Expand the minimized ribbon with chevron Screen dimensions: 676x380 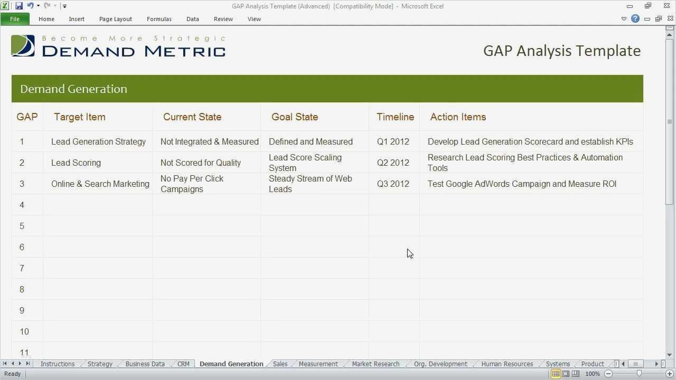pos(624,19)
